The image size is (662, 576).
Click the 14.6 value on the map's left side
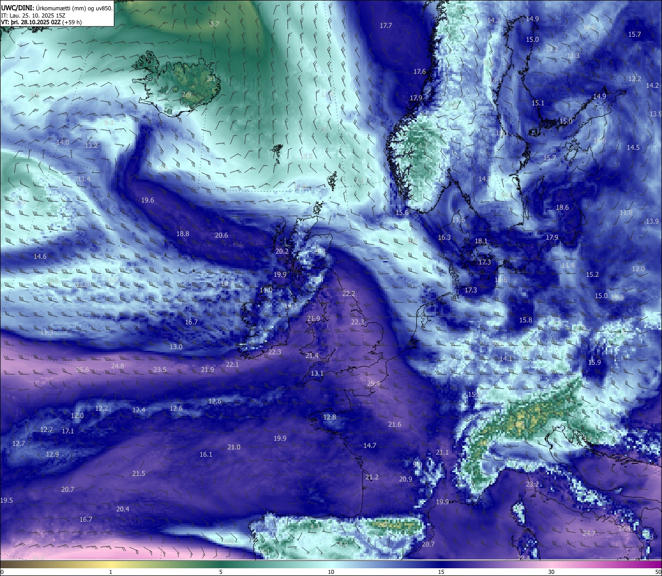pos(40,256)
